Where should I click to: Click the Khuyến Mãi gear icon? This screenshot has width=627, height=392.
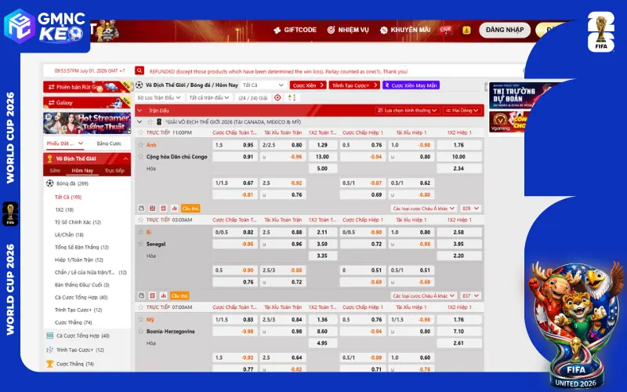384,30
